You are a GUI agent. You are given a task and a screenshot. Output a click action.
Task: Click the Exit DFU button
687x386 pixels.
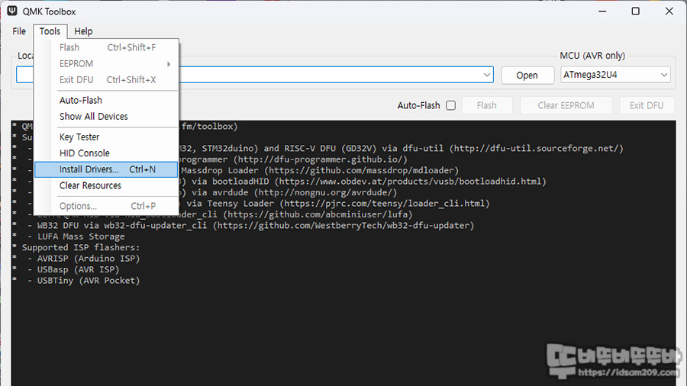pos(647,105)
